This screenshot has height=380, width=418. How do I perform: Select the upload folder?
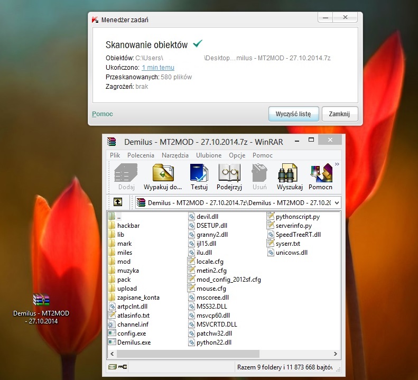point(123,289)
